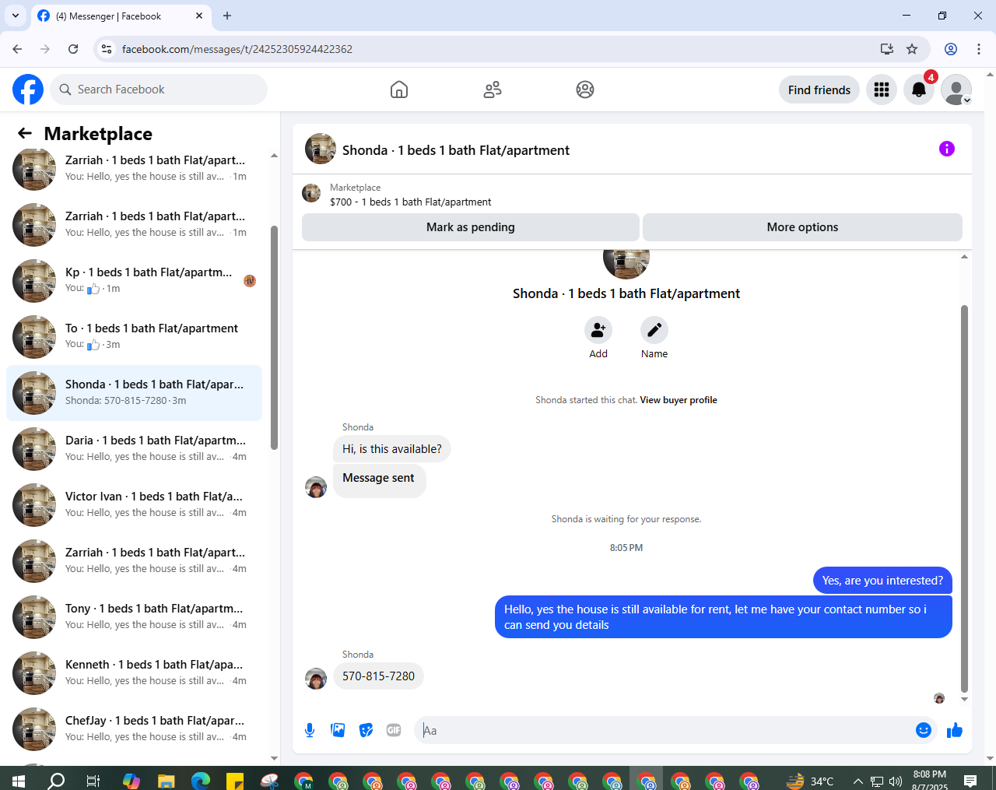Open Windows taskbar search

click(x=56, y=781)
